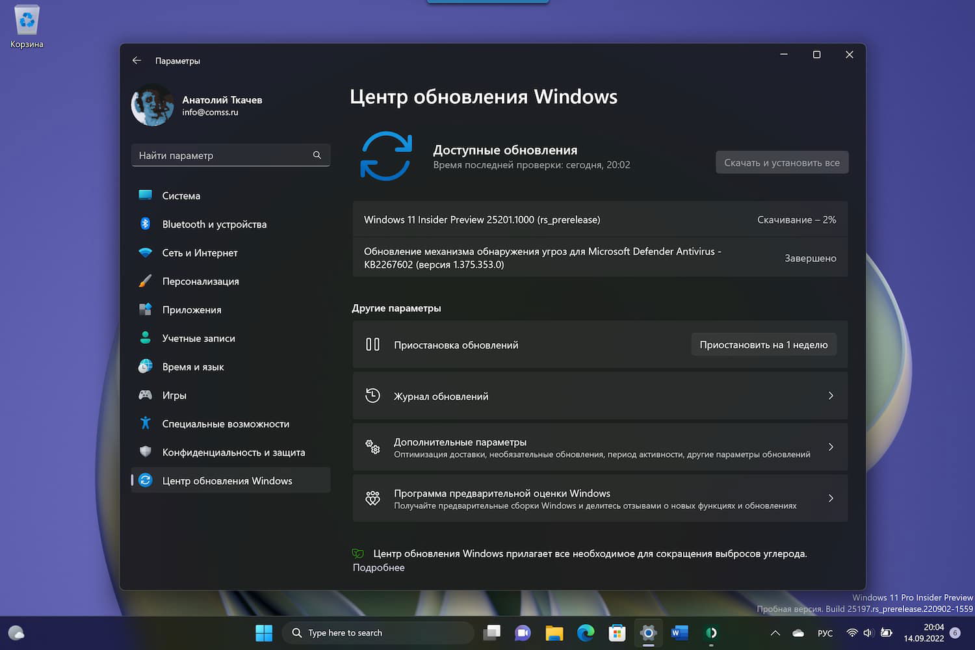Image resolution: width=975 pixels, height=650 pixels.
Task: Click the clock icon for Журнал обновлений
Action: (x=372, y=395)
